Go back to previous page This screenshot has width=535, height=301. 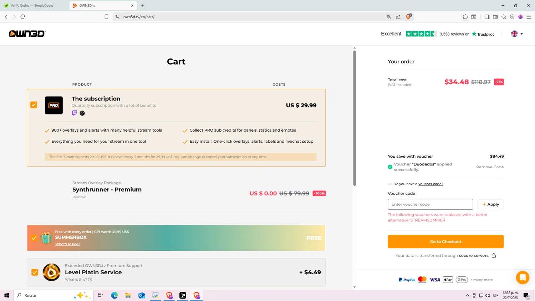pos(6,17)
